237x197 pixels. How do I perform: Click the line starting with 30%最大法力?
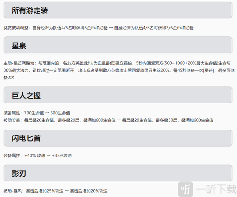pyautogui.click(x=119, y=70)
